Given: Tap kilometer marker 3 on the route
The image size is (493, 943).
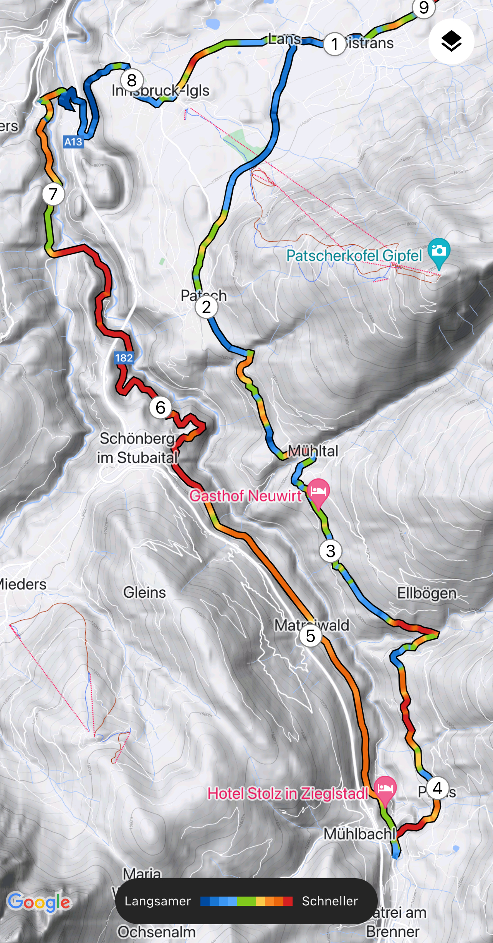Looking at the screenshot, I should [331, 551].
